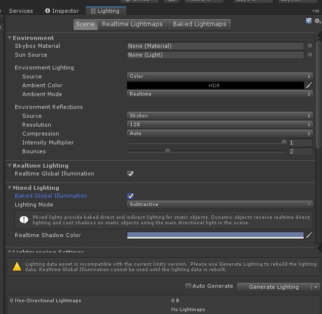This screenshot has width=322, height=314.
Task: Click the Sun Source object field
Action: pyautogui.click(x=215, y=55)
